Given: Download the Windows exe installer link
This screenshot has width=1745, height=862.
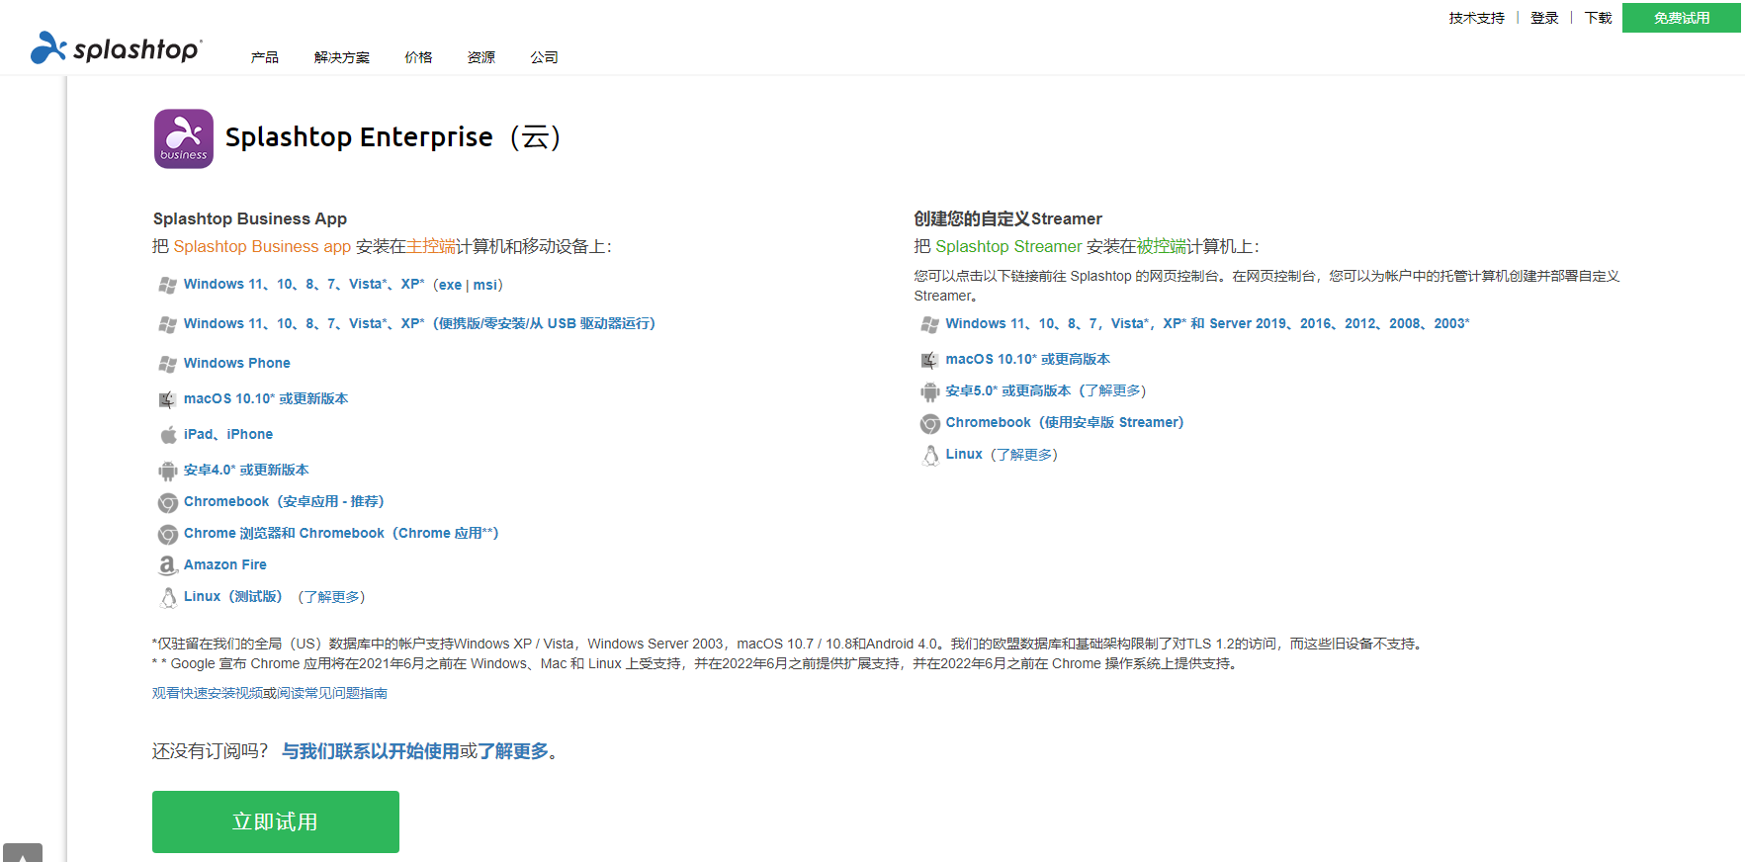Looking at the screenshot, I should [450, 285].
